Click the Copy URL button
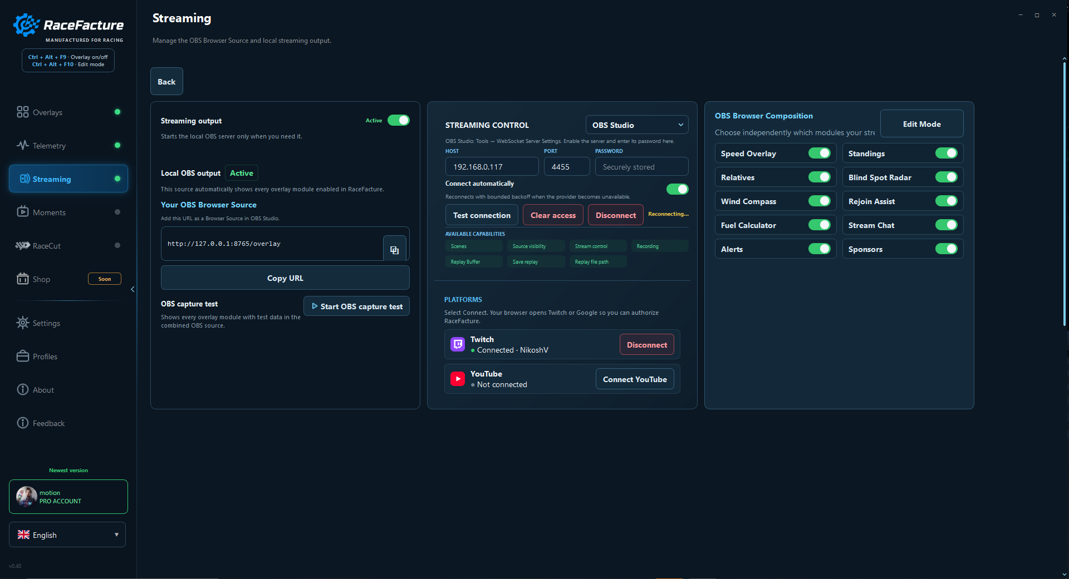Viewport: 1069px width, 579px height. pyautogui.click(x=285, y=278)
